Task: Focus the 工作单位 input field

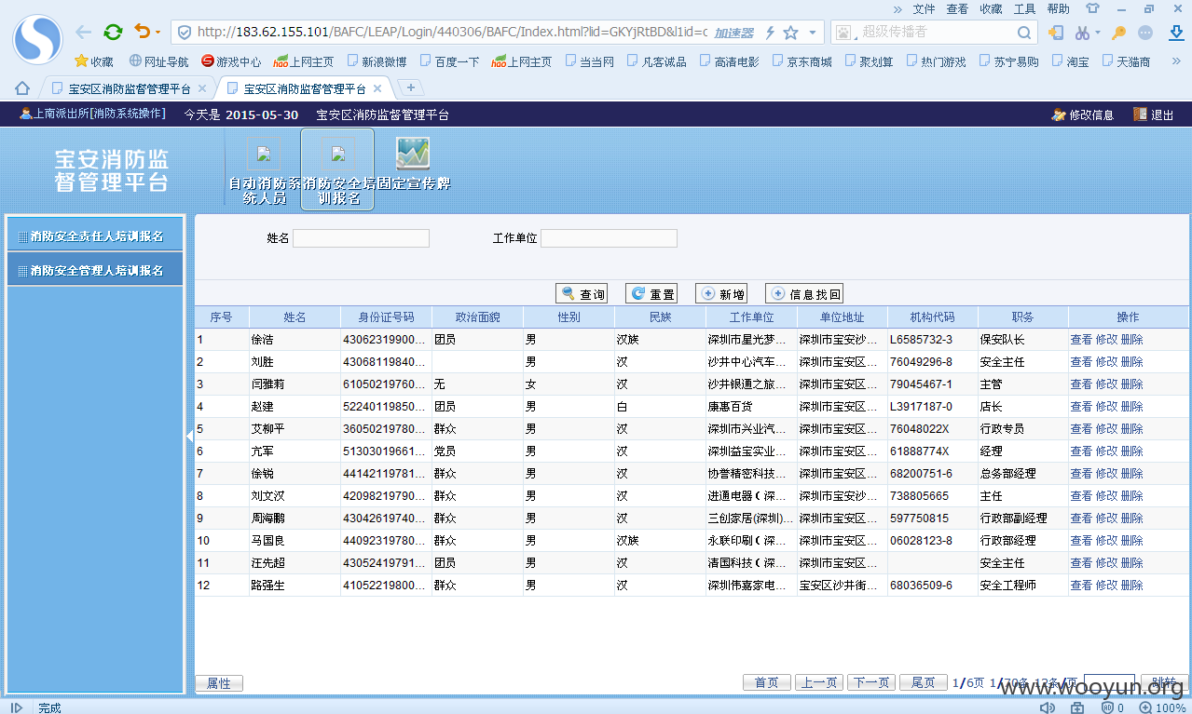Action: (610, 238)
